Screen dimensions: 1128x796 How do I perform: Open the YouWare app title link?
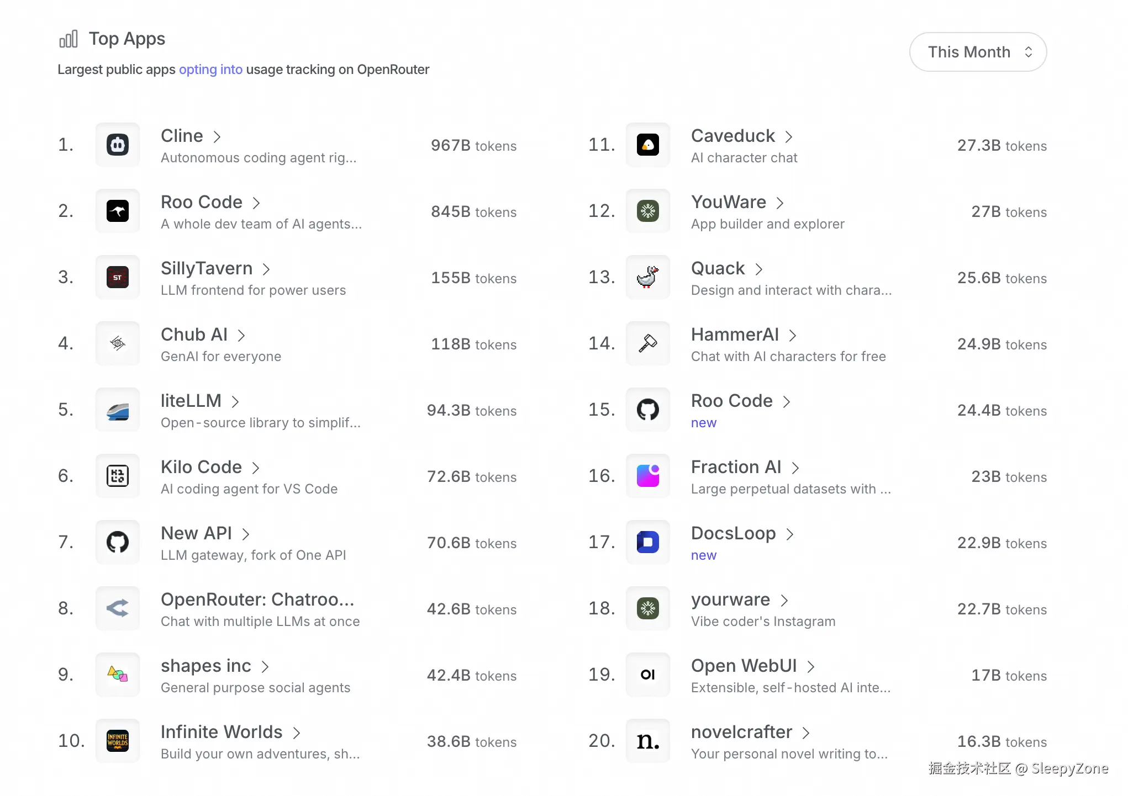tap(729, 202)
